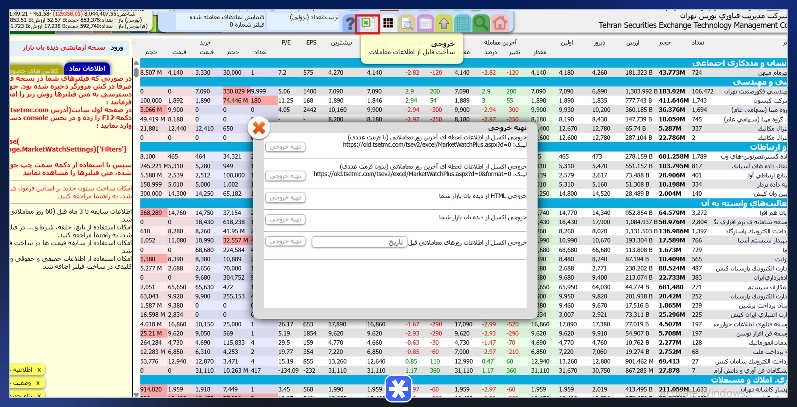Click the volume value 411.646M
The width and height of the screenshot is (797, 407).
point(674,101)
